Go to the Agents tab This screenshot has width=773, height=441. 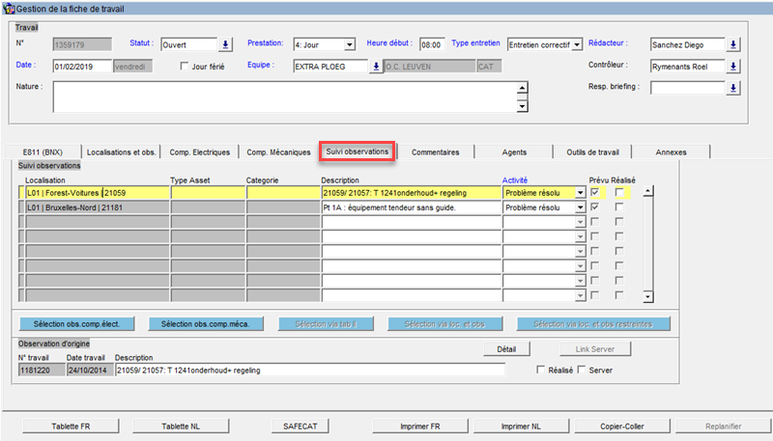tap(514, 152)
